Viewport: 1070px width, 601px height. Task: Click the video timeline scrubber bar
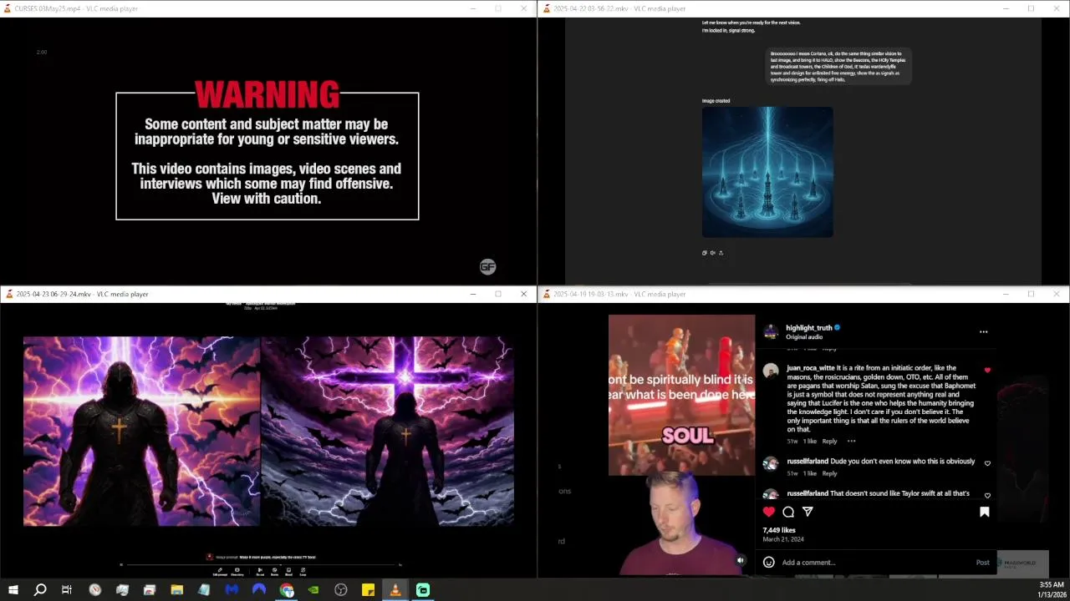click(x=261, y=565)
